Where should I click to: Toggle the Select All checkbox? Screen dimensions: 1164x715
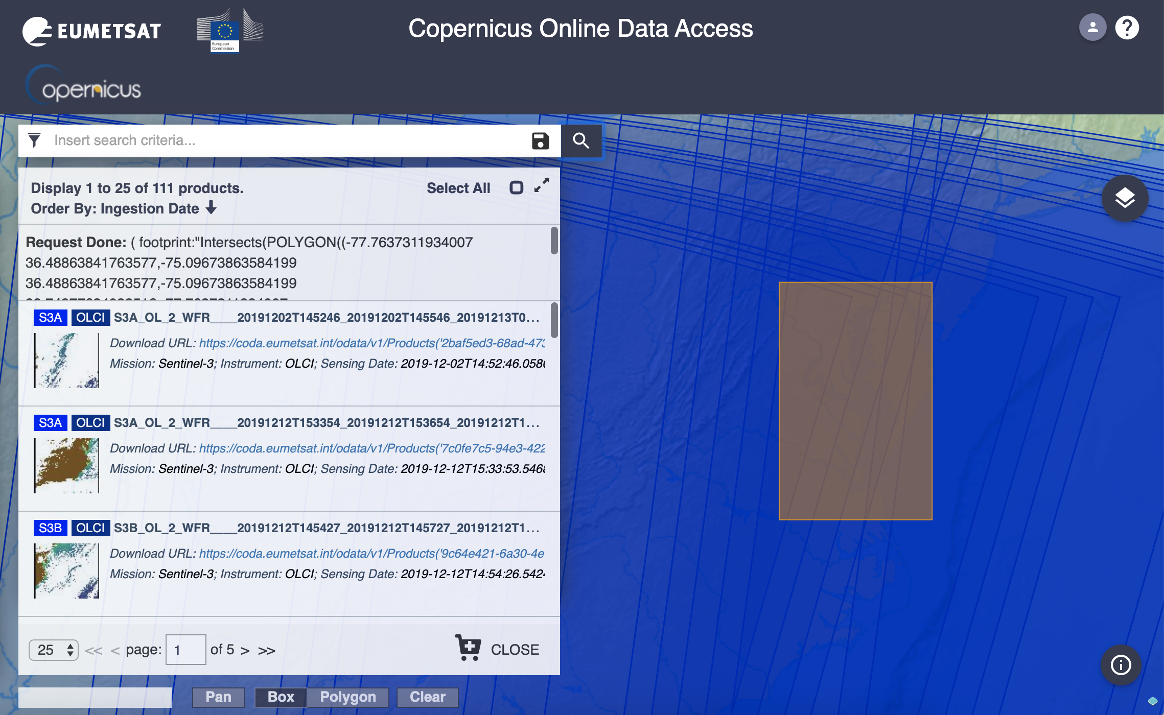tap(516, 188)
